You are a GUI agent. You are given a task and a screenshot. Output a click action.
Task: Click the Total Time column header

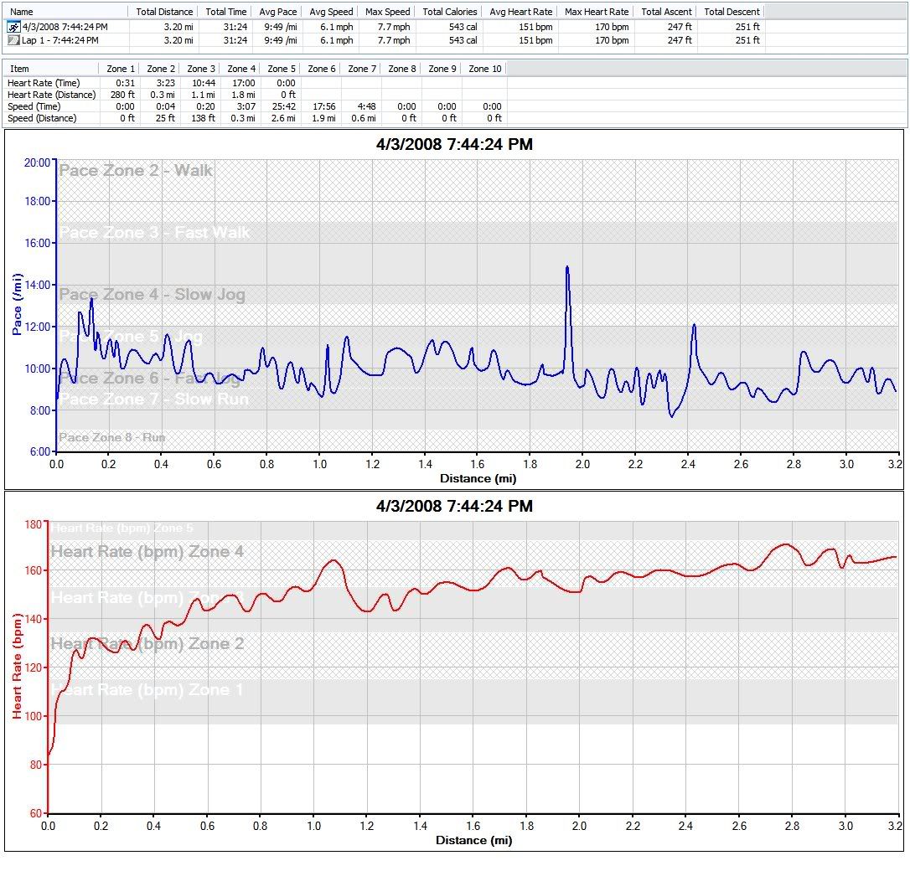225,12
